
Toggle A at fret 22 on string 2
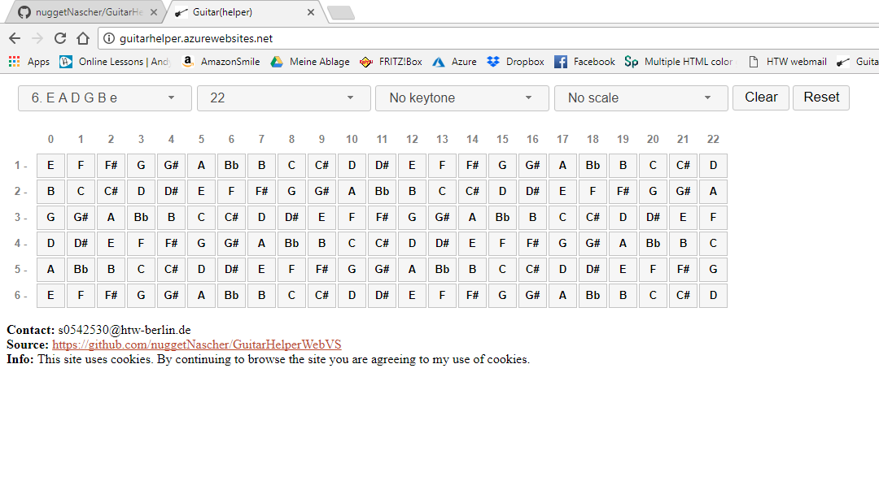(713, 191)
